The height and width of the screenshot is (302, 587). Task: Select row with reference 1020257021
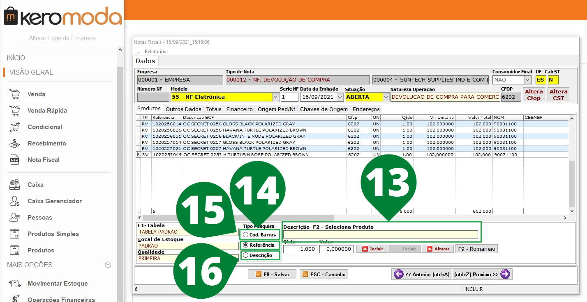352,148
